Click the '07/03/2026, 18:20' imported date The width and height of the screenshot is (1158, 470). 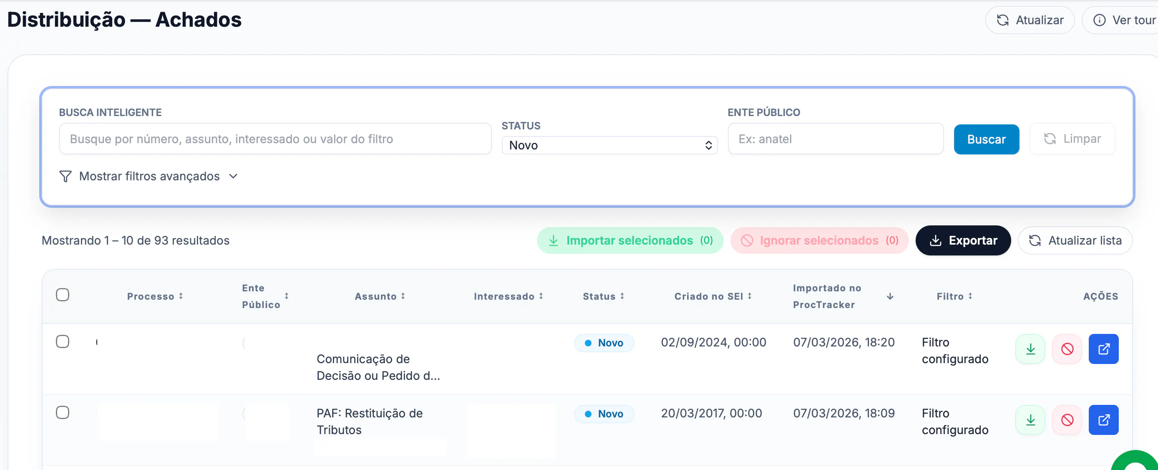[x=843, y=342]
